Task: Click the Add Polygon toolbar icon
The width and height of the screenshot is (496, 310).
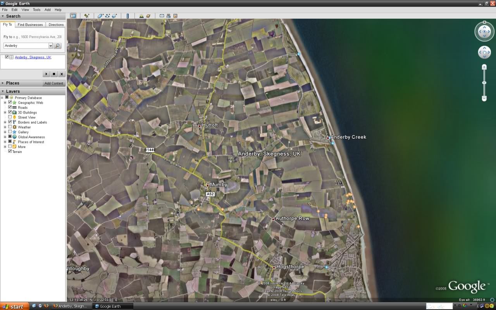Action: point(100,16)
